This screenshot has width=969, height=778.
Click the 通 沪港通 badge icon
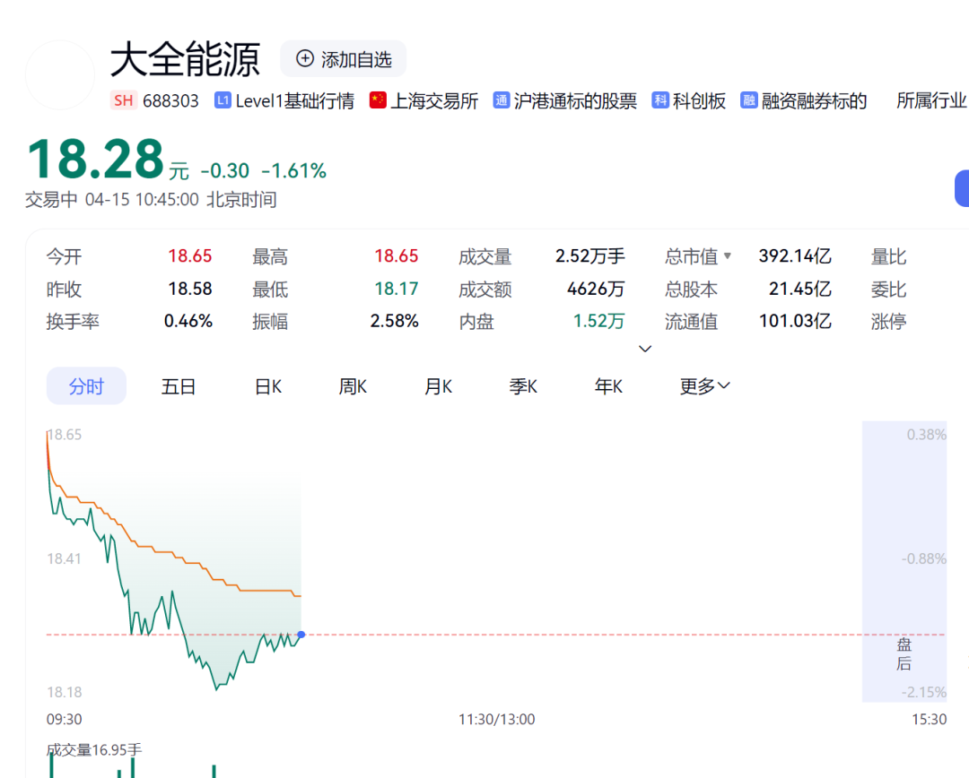502,100
